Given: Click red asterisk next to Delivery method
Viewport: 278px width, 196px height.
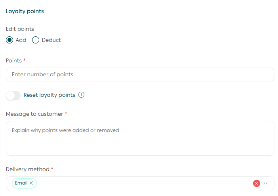Looking at the screenshot, I should click(52, 169).
